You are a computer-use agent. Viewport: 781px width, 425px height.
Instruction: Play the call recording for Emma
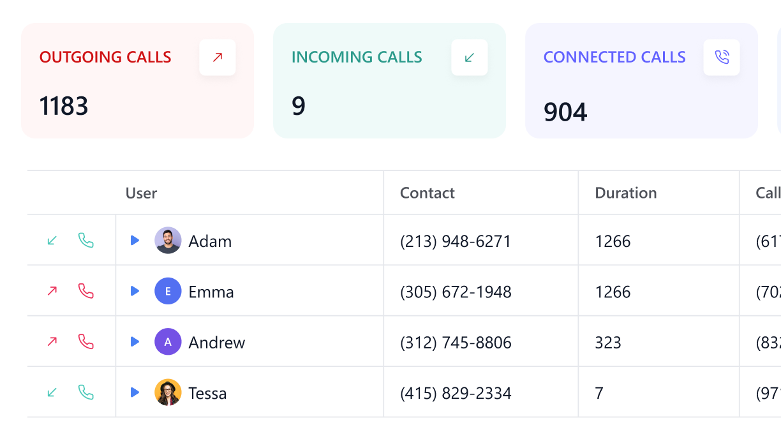(135, 290)
